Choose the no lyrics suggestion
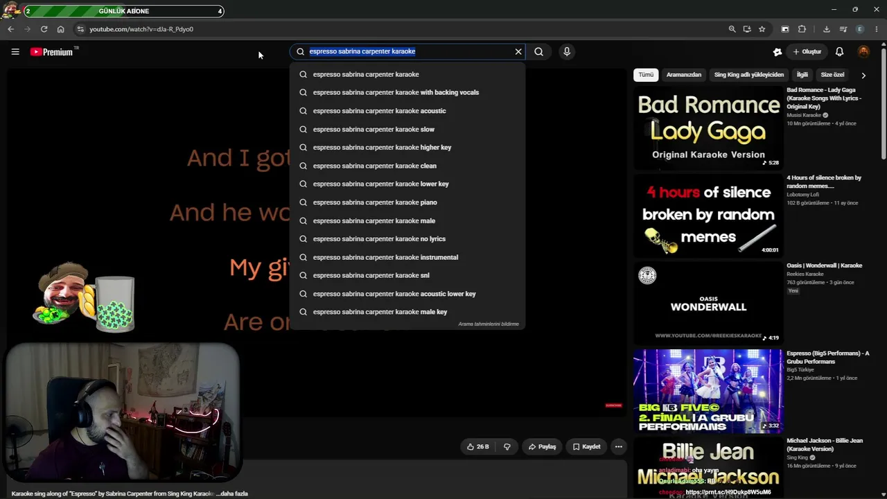The image size is (887, 499). coord(407,239)
